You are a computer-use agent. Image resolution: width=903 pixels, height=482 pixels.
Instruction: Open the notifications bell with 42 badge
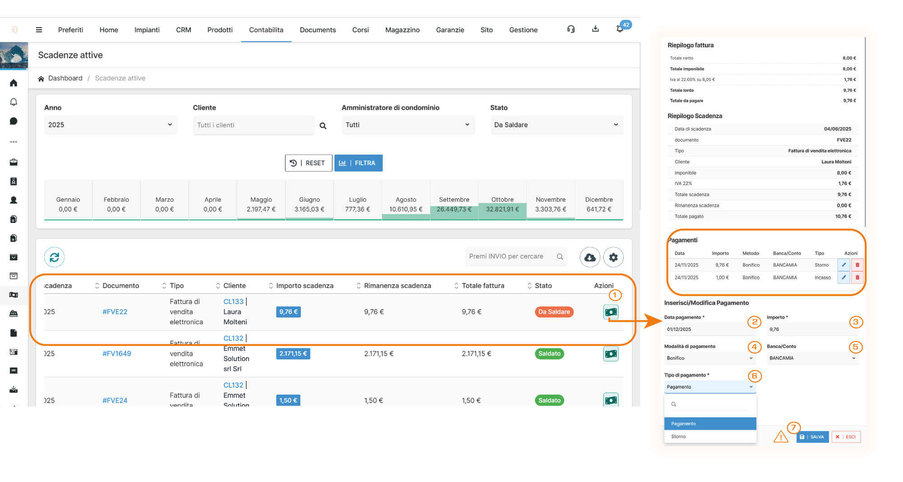click(620, 29)
